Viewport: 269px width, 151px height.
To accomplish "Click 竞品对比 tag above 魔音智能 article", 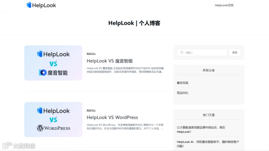I will pyautogui.click(x=91, y=54).
